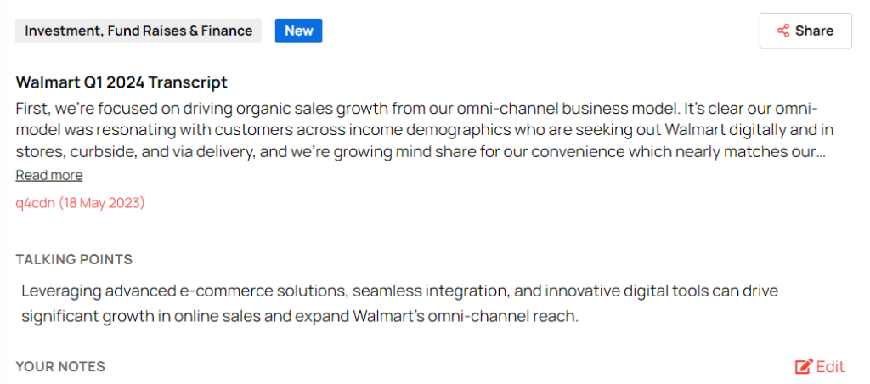Click the blue New badge
The image size is (870, 384).
(298, 31)
